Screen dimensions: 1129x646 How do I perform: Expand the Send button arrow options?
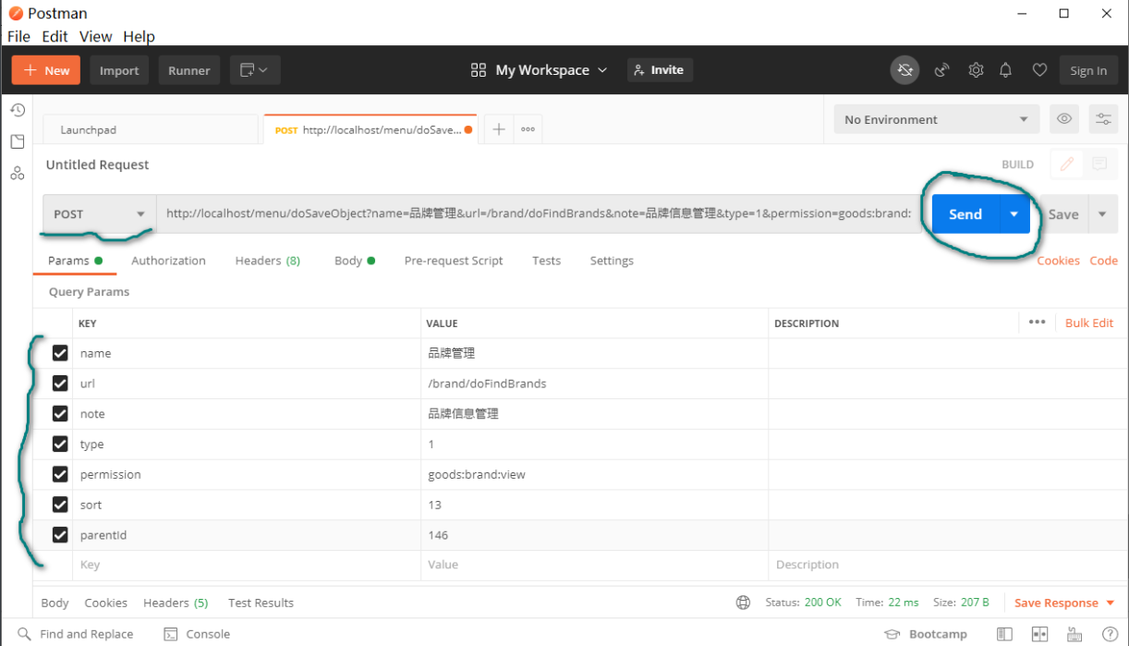pos(1014,213)
